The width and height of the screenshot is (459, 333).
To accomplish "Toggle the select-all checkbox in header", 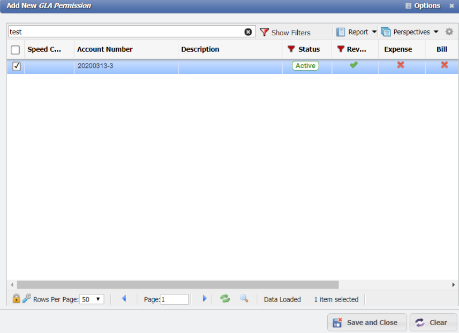I will tap(16, 50).
